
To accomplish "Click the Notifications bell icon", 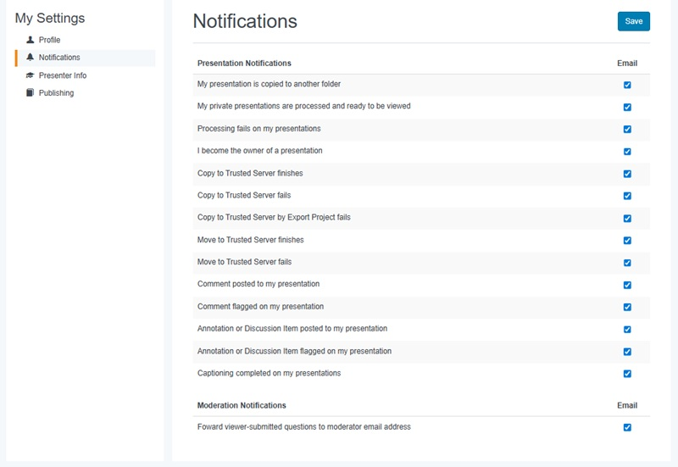I will [x=31, y=58].
